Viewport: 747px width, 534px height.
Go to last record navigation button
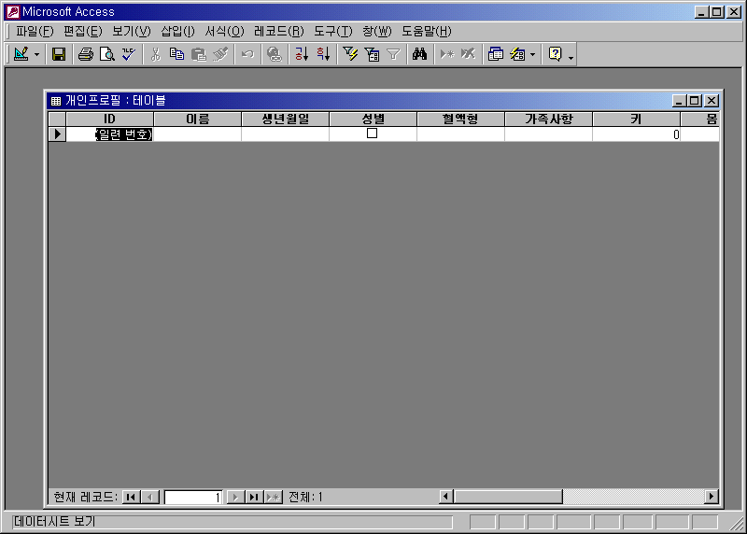(254, 498)
